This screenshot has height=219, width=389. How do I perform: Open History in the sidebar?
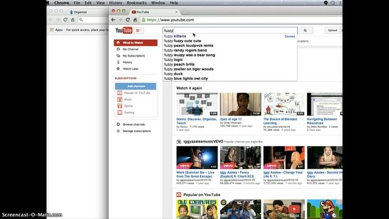point(127,62)
